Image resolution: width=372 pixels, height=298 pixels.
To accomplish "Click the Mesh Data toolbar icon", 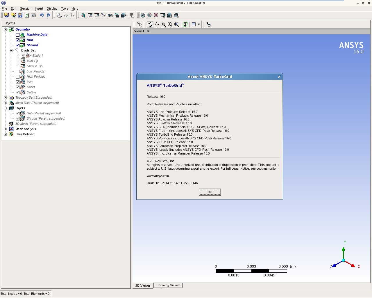I will 117,15.
